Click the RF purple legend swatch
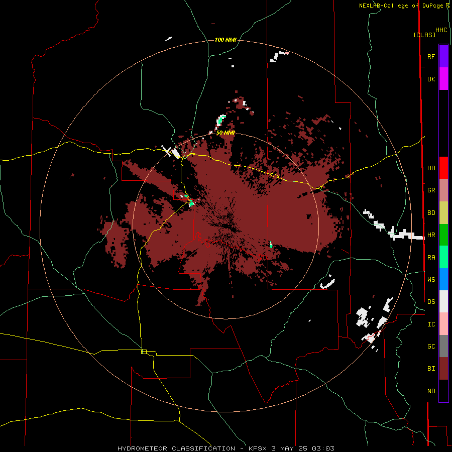 click(x=443, y=56)
